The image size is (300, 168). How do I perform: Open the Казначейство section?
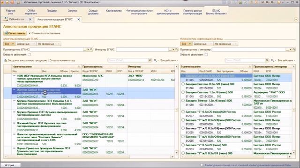(x=114, y=11)
